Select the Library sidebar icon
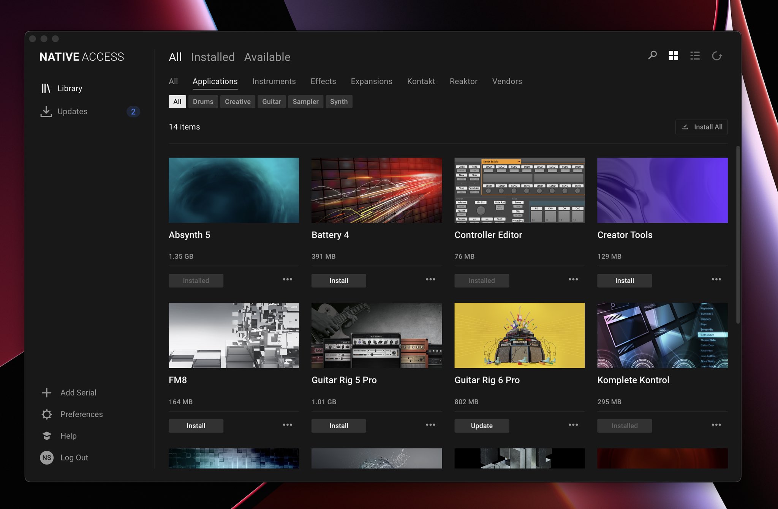This screenshot has width=778, height=509. pyautogui.click(x=46, y=88)
